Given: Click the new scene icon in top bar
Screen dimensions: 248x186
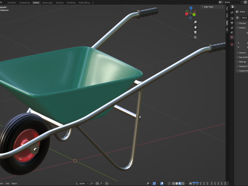Looking at the screenshot, I should click(245, 2).
